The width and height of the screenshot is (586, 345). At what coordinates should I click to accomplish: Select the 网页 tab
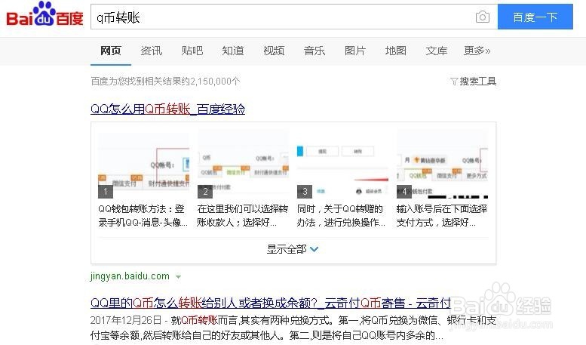tap(111, 51)
